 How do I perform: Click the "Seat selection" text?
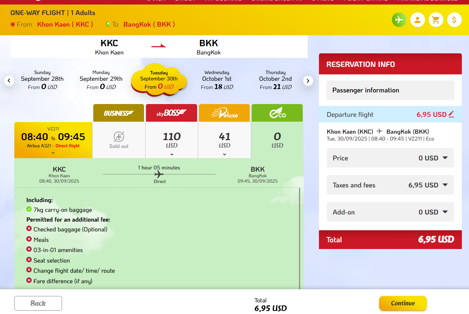pyautogui.click(x=52, y=260)
